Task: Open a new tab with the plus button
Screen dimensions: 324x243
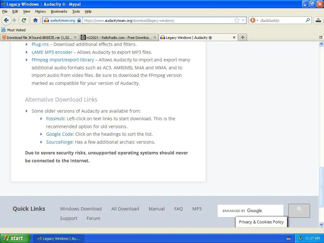Action: click(243, 37)
